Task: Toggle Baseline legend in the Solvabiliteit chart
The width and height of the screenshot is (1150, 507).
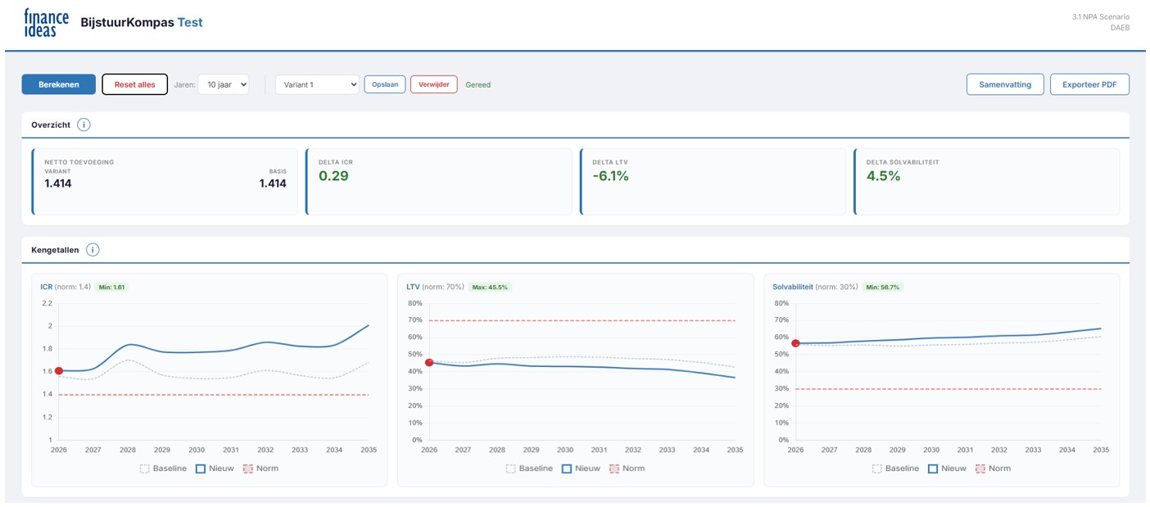Action: pos(895,469)
